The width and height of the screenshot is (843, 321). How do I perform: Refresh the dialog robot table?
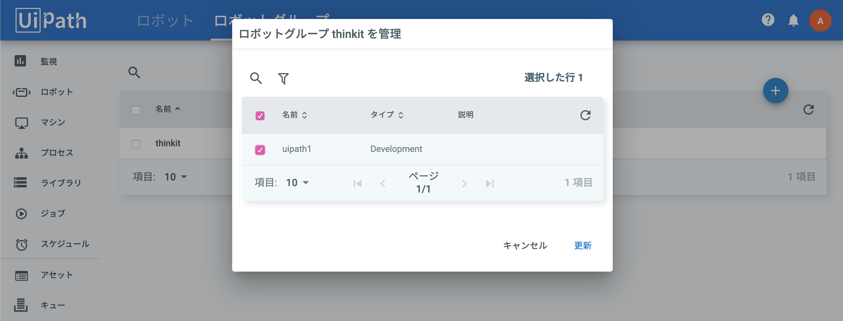(x=585, y=115)
